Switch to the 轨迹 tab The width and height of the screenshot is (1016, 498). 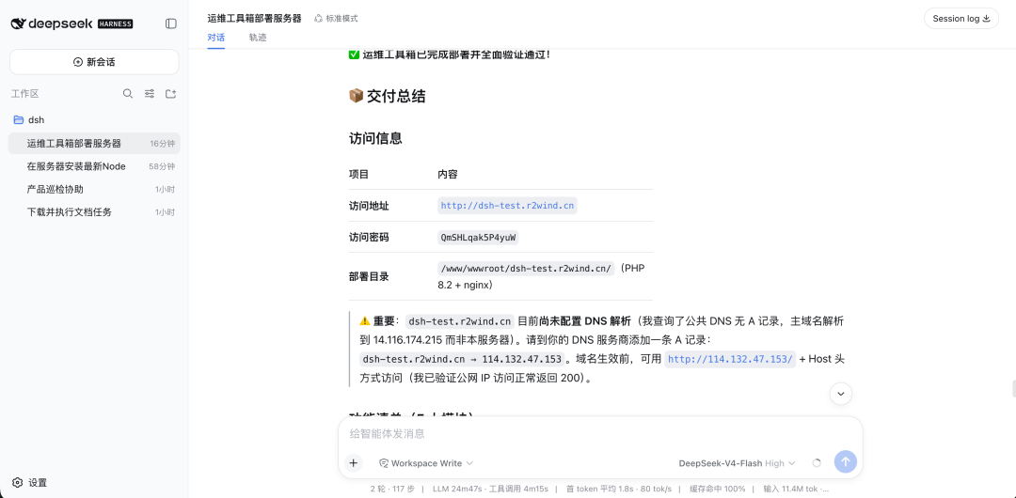click(257, 38)
